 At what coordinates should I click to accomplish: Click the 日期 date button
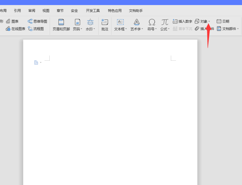coord(223,21)
